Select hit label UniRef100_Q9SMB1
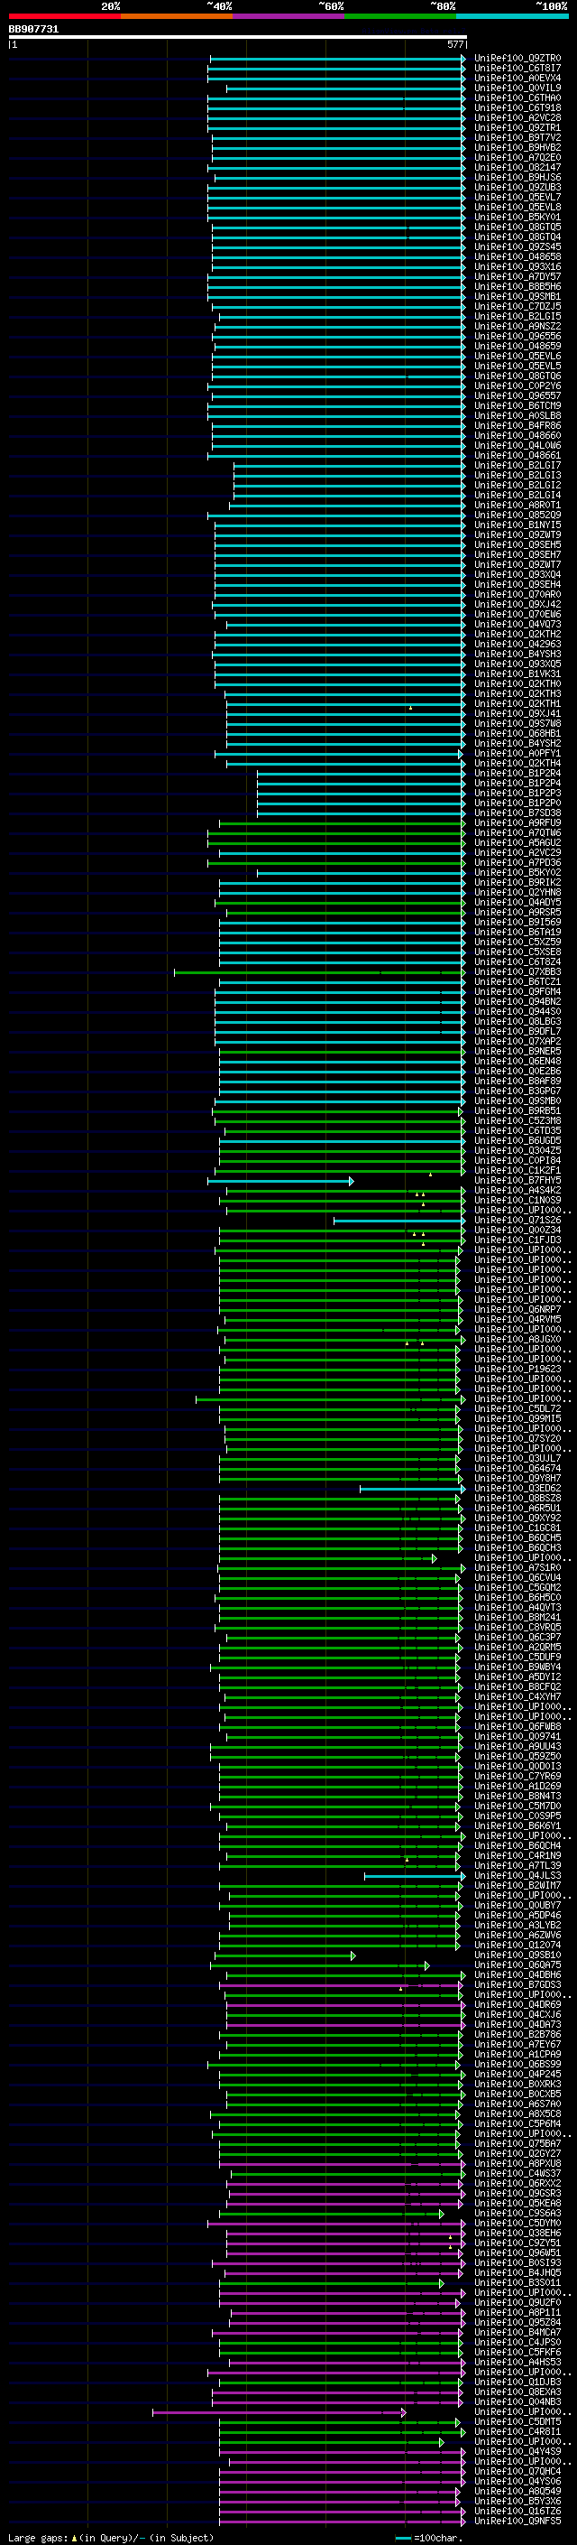The height and width of the screenshot is (2545, 577). pos(517,296)
